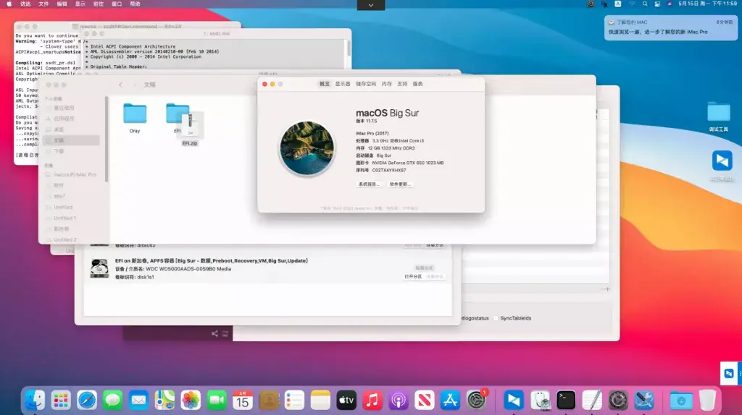The image size is (742, 415).
Task: Open Disk Utility stethoscope icon in Dock
Action: [540, 401]
